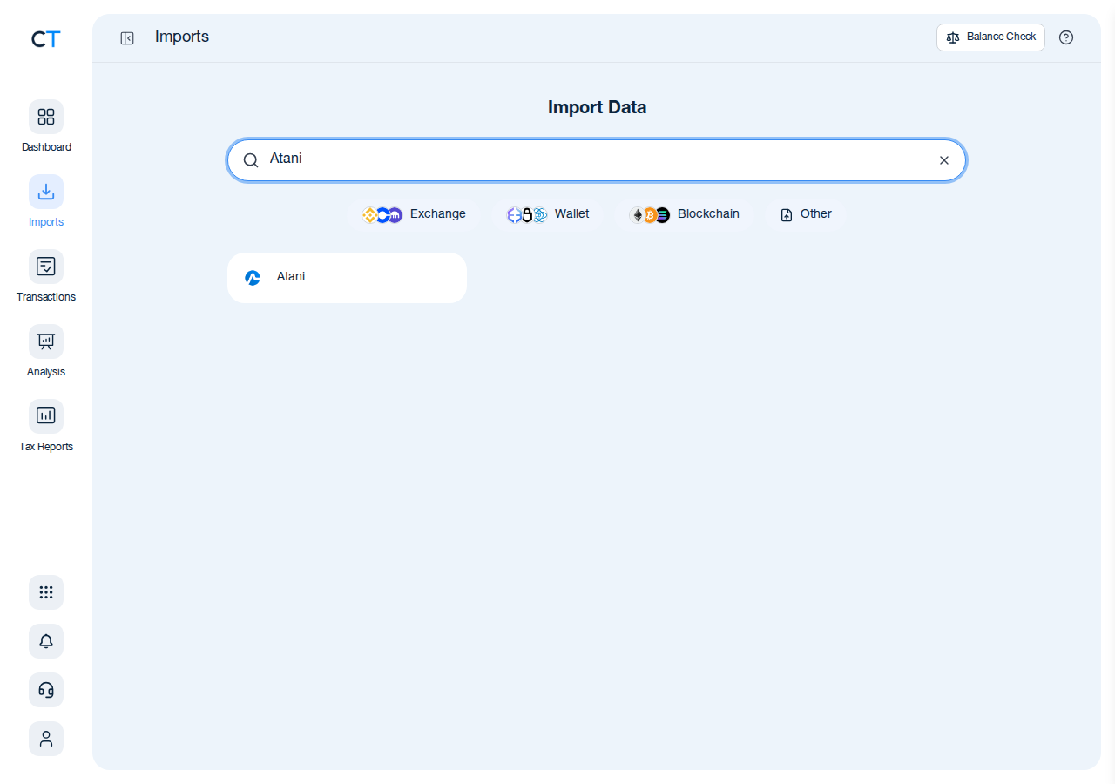The width and height of the screenshot is (1115, 784).
Task: Select the Atani import result card
Action: pos(347,278)
